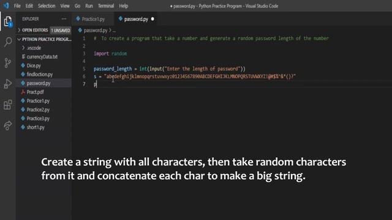Click the 1 Unsaved badge in Open Editors

tap(61, 31)
